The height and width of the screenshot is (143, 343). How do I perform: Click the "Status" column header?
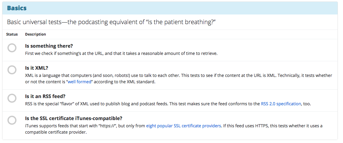12,34
